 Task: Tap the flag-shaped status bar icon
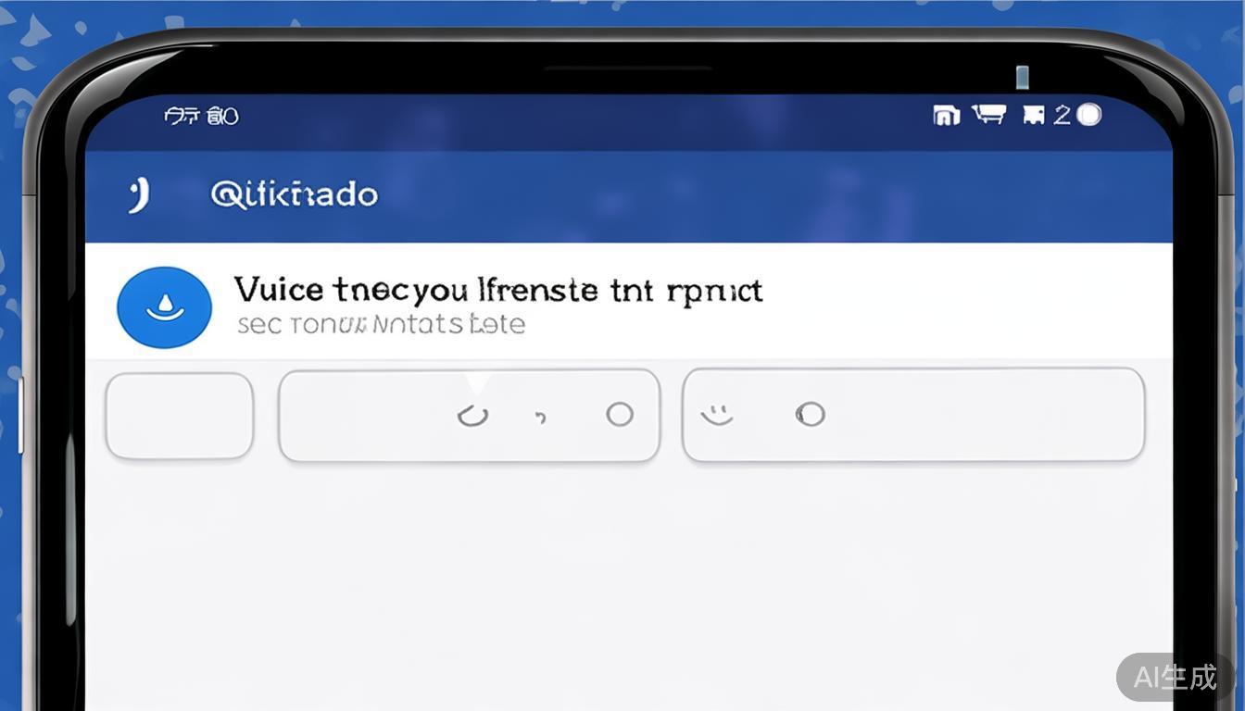pyautogui.click(x=1033, y=115)
